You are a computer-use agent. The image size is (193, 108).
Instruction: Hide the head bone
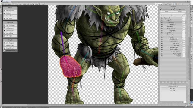tap(162, 37)
